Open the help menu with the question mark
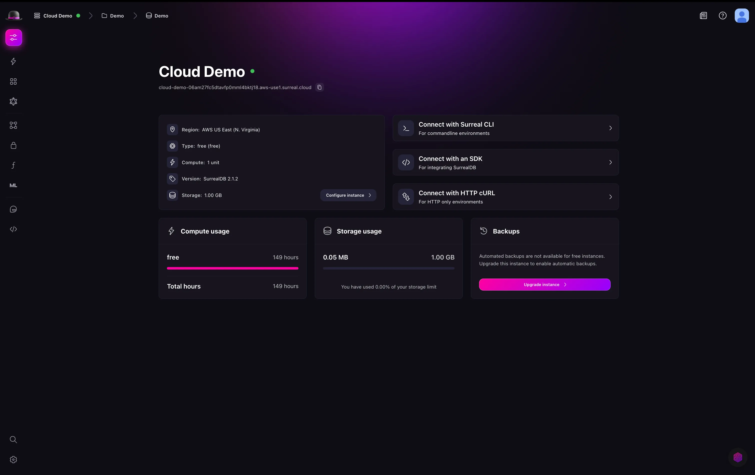Viewport: 755px width, 475px height. coord(723,15)
